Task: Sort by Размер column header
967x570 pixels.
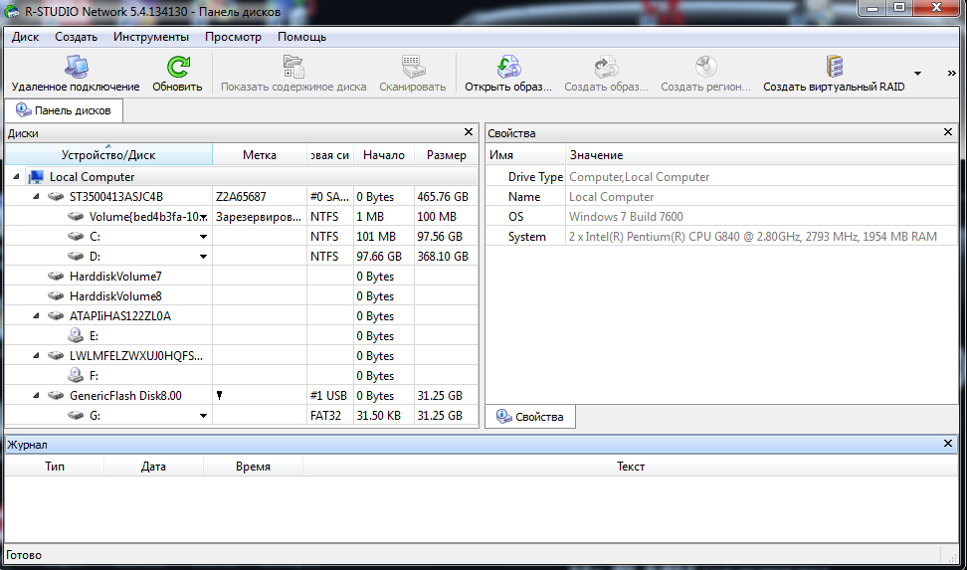Action: click(x=447, y=155)
